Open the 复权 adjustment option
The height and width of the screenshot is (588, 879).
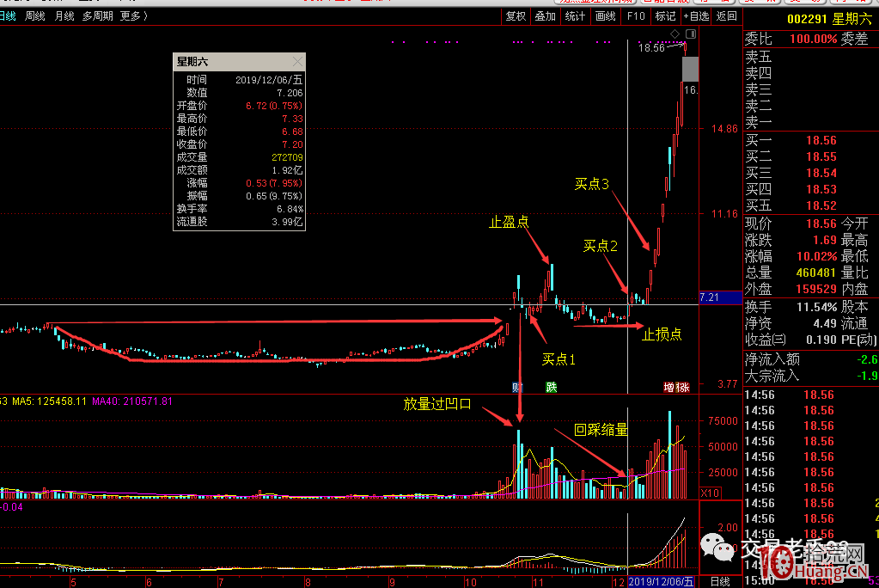pyautogui.click(x=516, y=16)
